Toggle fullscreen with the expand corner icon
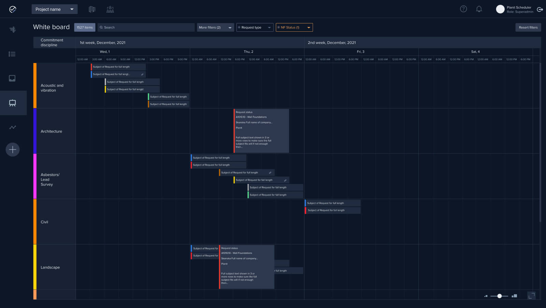This screenshot has height=308, width=546. point(531,295)
